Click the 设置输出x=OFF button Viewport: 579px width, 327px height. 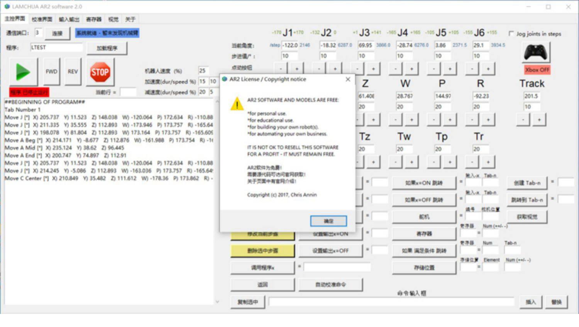coord(330,251)
